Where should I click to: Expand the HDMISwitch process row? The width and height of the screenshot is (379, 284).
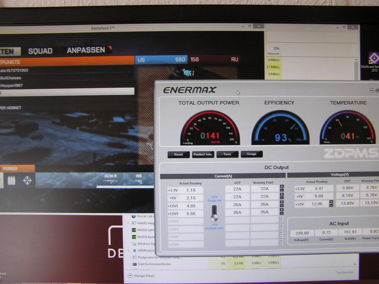tap(129, 251)
